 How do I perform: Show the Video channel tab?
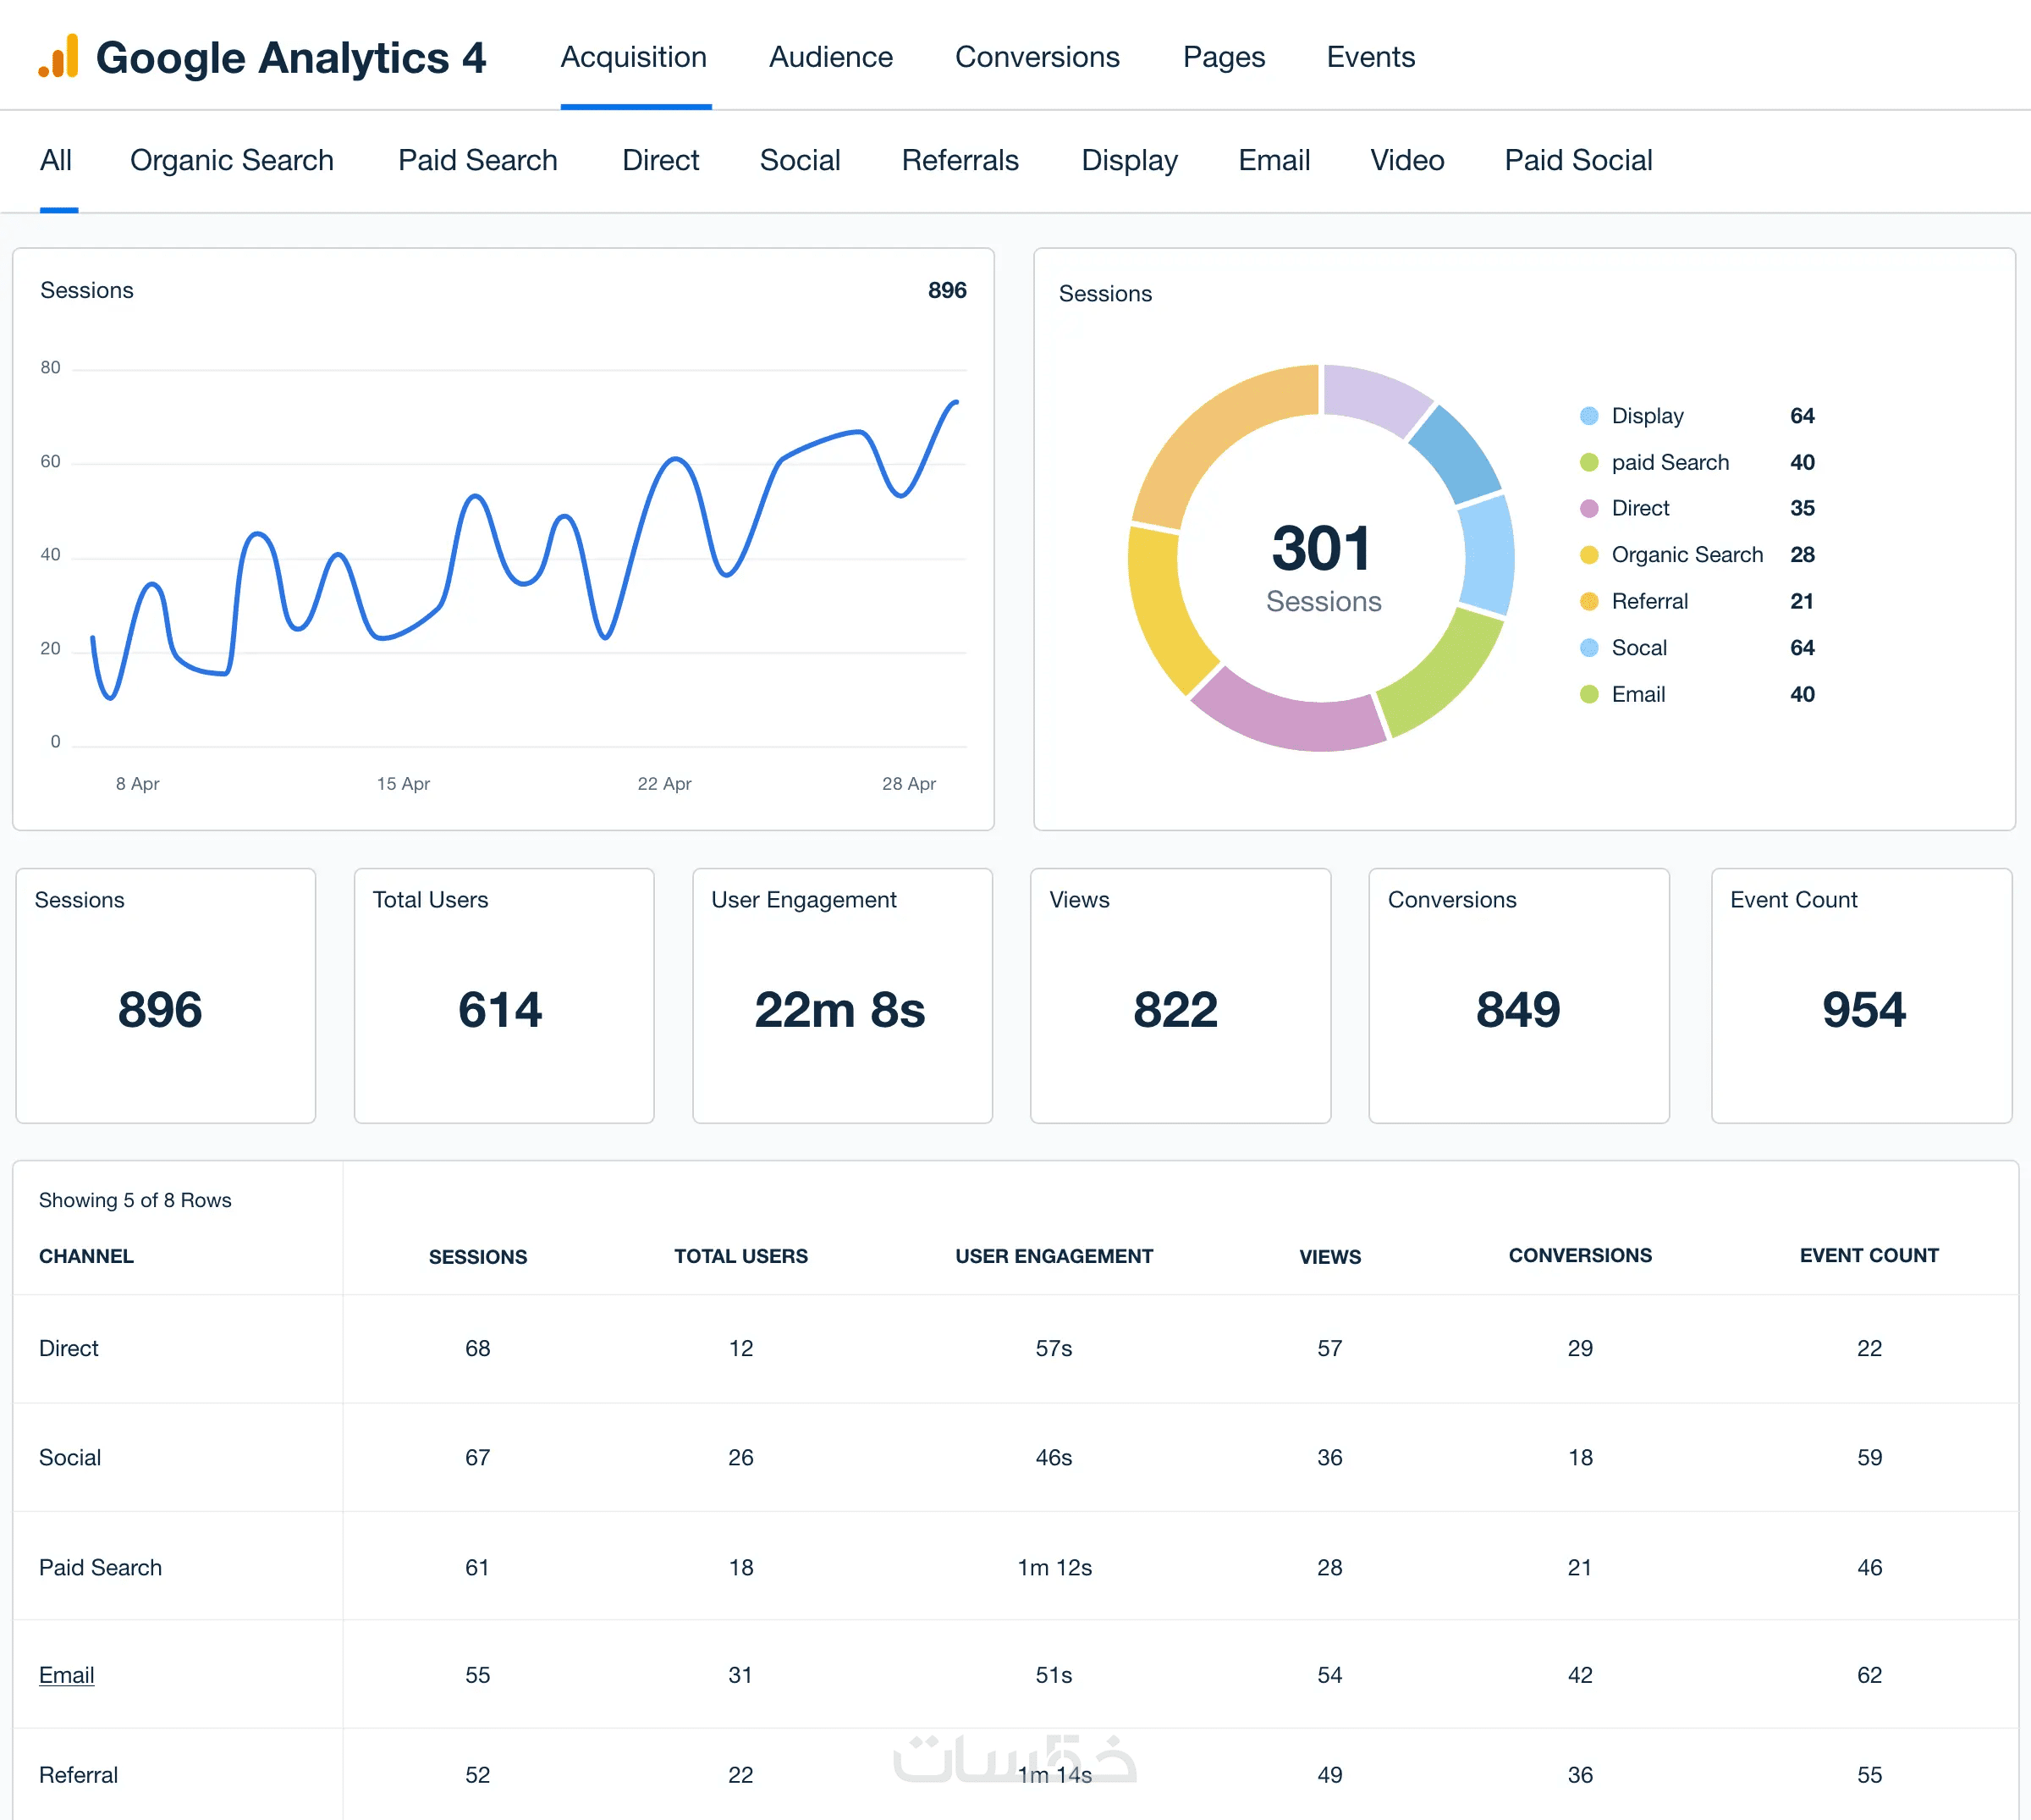pyautogui.click(x=1406, y=160)
